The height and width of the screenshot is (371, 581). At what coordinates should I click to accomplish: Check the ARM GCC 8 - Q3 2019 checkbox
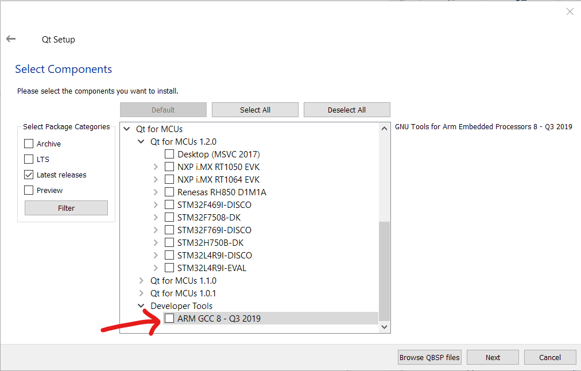(169, 318)
